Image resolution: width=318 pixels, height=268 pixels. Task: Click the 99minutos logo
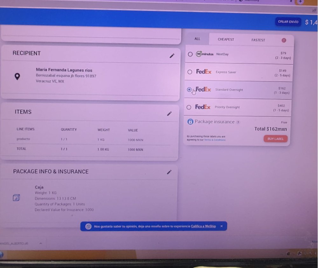pyautogui.click(x=204, y=54)
